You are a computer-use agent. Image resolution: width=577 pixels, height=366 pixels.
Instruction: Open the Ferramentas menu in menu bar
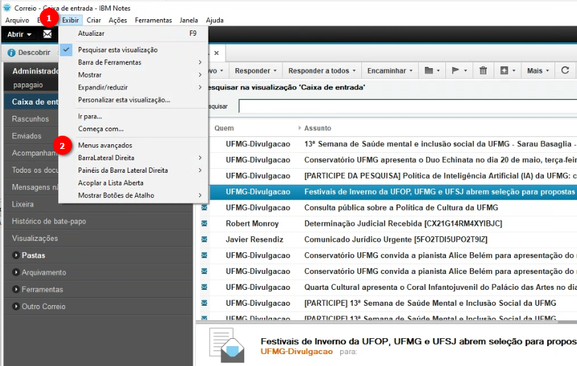153,21
